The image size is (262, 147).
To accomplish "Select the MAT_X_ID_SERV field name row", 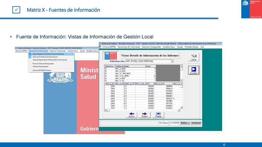I will [x=130, y=76].
